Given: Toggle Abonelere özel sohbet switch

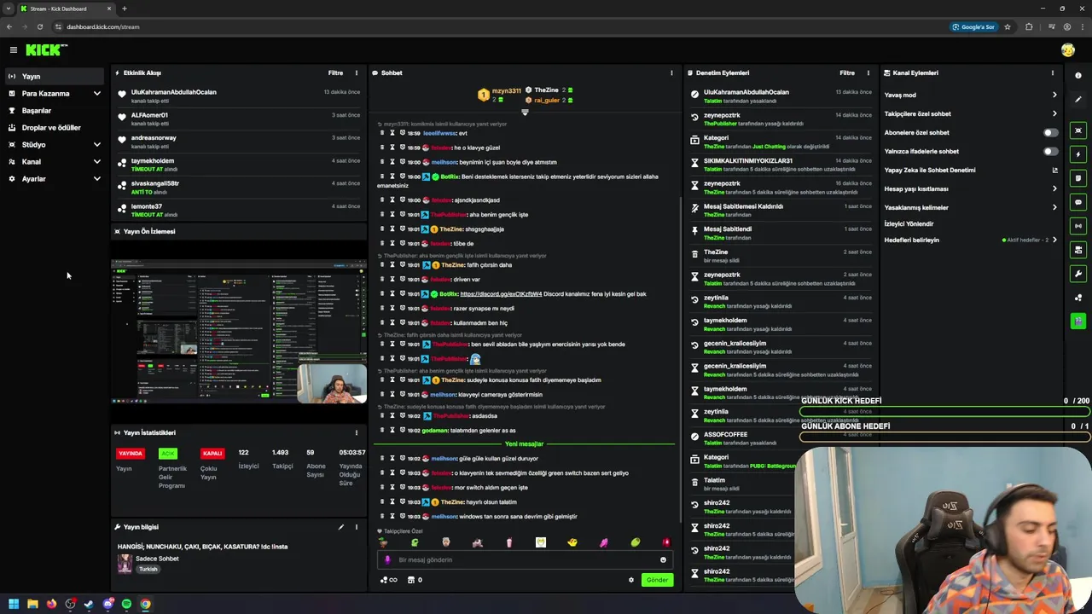Looking at the screenshot, I should click(x=1051, y=133).
